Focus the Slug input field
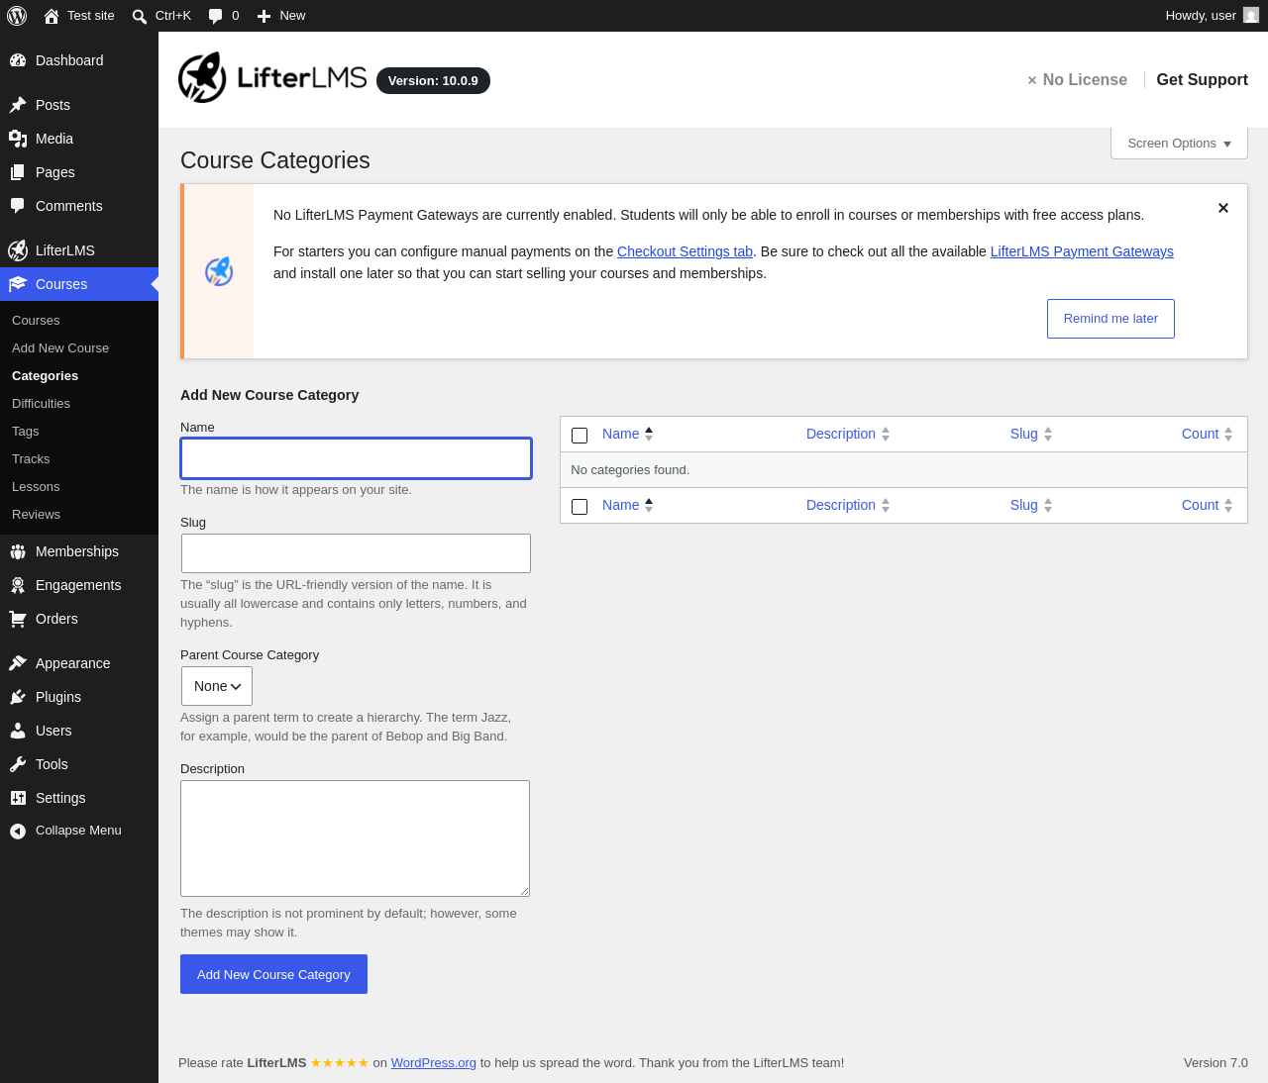Image resolution: width=1268 pixels, height=1083 pixels. (356, 553)
